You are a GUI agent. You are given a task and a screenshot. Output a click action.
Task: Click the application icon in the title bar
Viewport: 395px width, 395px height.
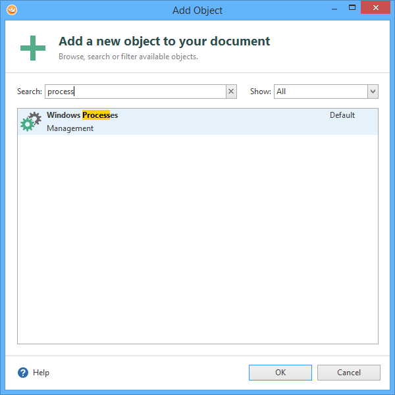click(9, 10)
